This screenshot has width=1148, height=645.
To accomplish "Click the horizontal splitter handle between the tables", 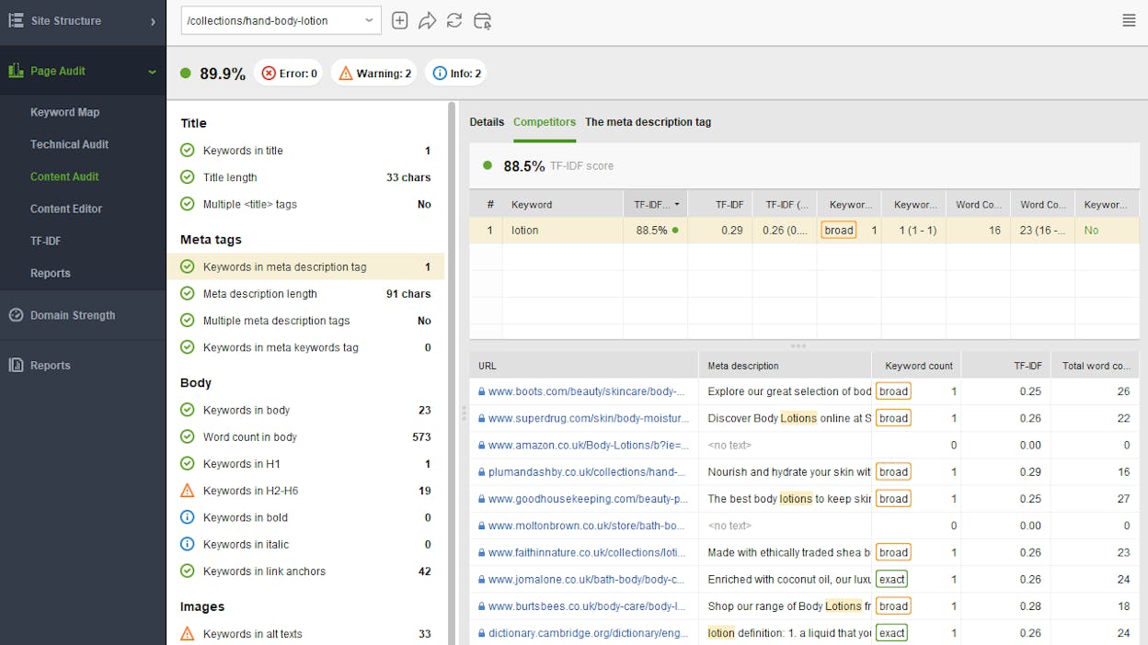I will click(x=798, y=346).
